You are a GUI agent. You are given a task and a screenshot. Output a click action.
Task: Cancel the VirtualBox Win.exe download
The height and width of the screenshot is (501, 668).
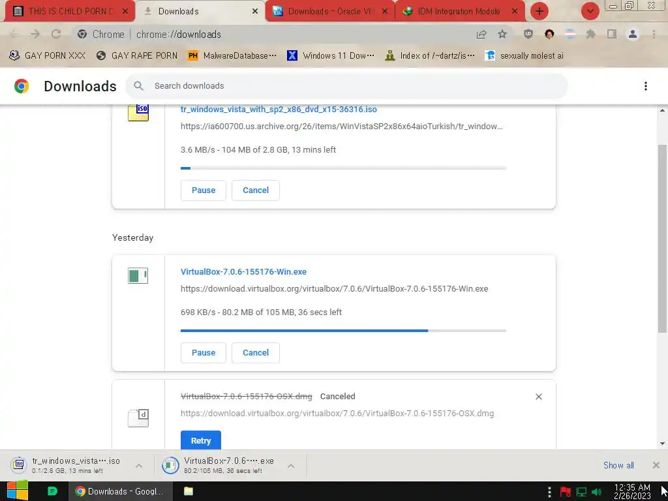pos(256,353)
